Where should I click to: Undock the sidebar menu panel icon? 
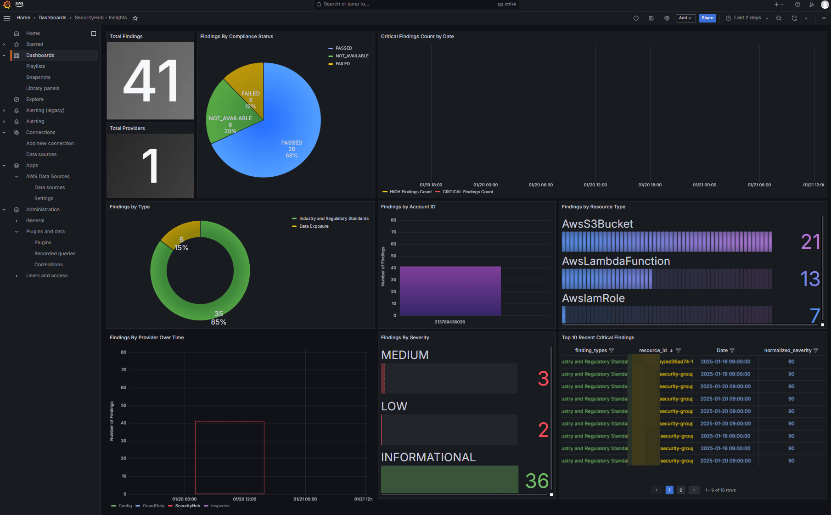click(x=94, y=34)
